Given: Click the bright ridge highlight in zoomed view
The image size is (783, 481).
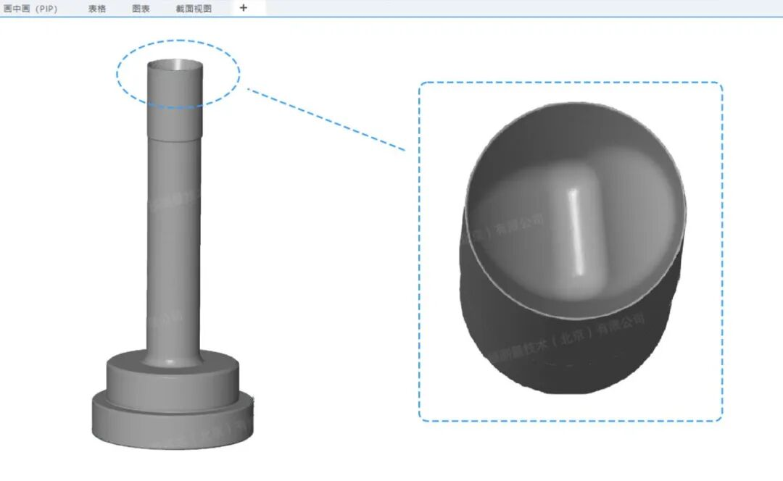Looking at the screenshot, I should (576, 230).
